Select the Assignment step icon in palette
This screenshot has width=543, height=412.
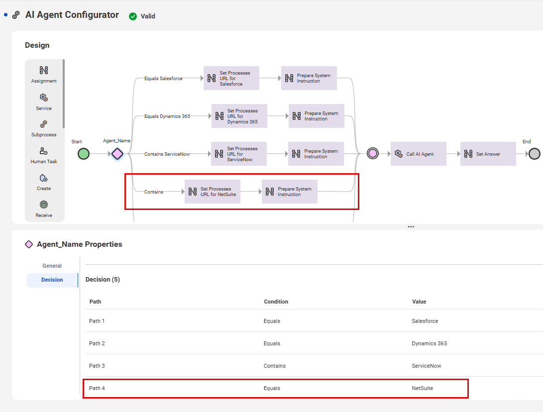(x=44, y=70)
